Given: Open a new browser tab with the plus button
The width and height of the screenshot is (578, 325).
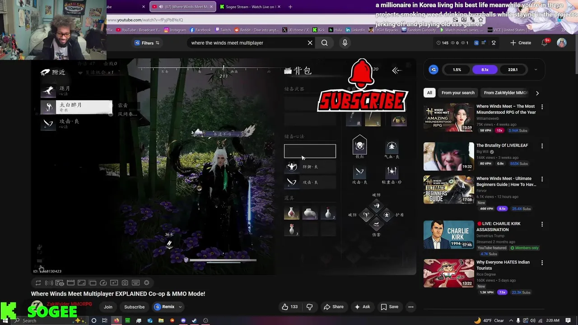Looking at the screenshot, I should tap(290, 7).
